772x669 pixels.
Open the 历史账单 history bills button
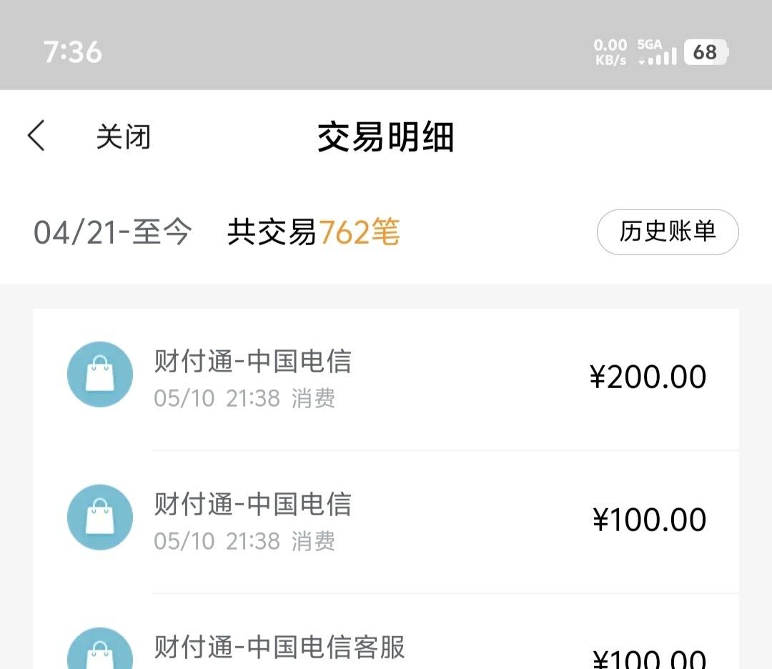[x=668, y=232]
